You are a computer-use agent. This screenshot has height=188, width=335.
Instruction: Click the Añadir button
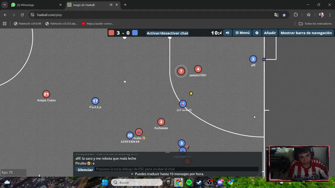coord(270,33)
